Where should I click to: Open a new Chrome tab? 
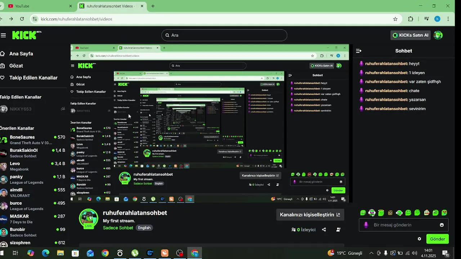(153, 6)
